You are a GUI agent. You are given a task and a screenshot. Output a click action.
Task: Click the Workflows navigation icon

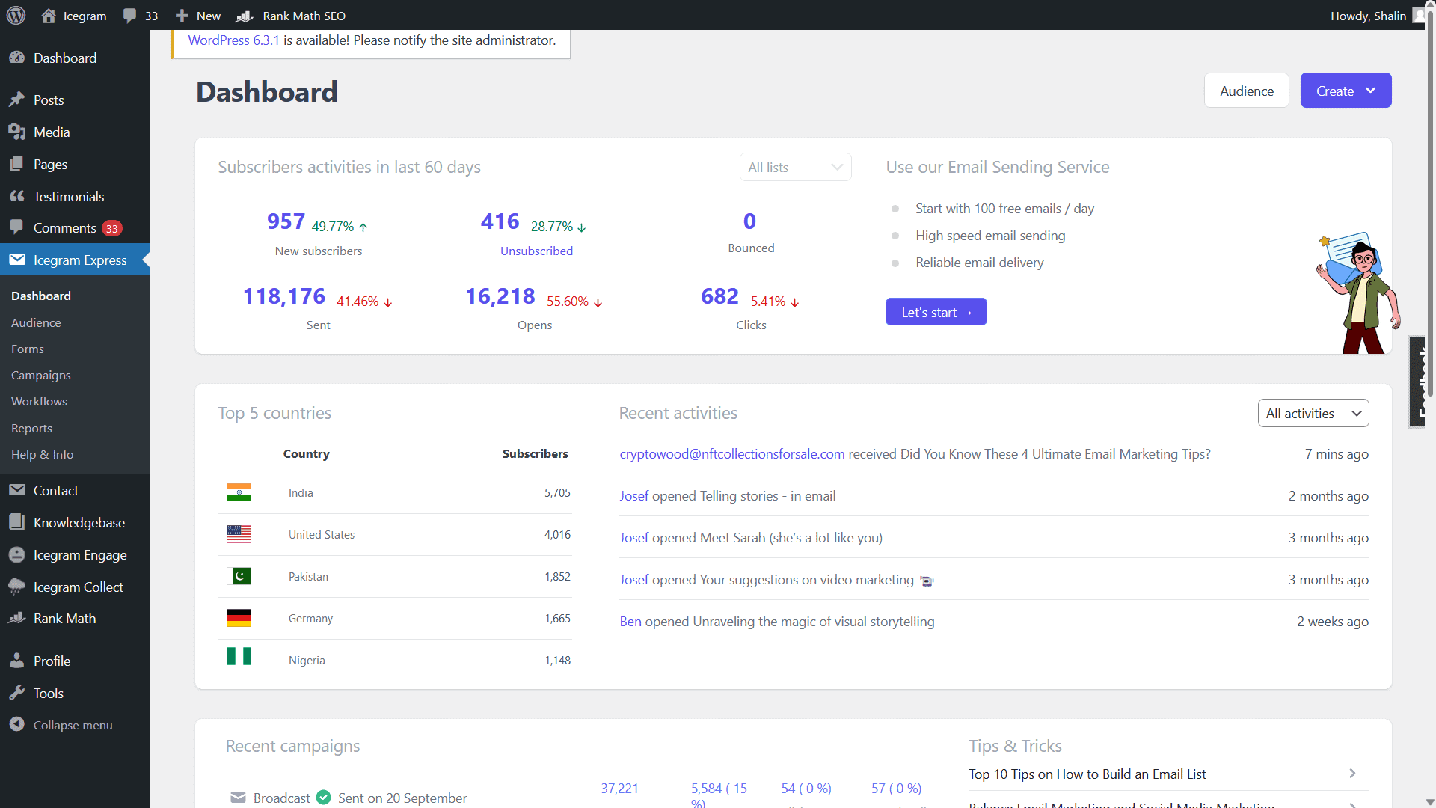pyautogui.click(x=38, y=402)
